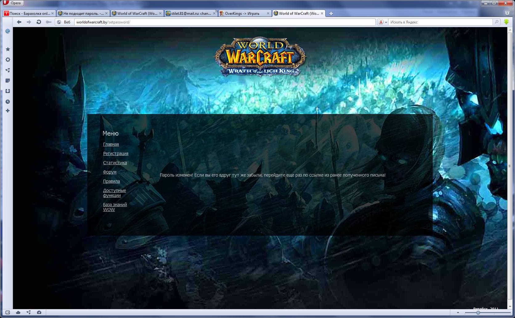Open the gear panel in sidebar
This screenshot has height=318, width=515.
(8, 60)
